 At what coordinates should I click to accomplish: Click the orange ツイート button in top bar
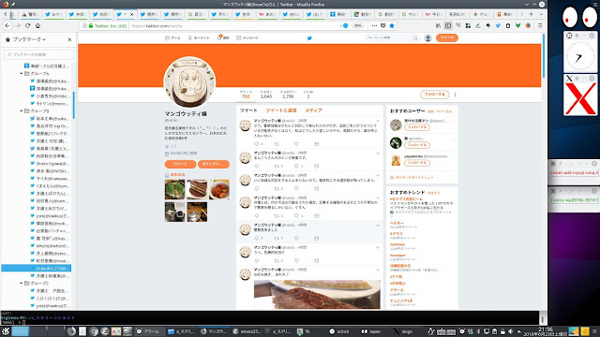(x=447, y=37)
